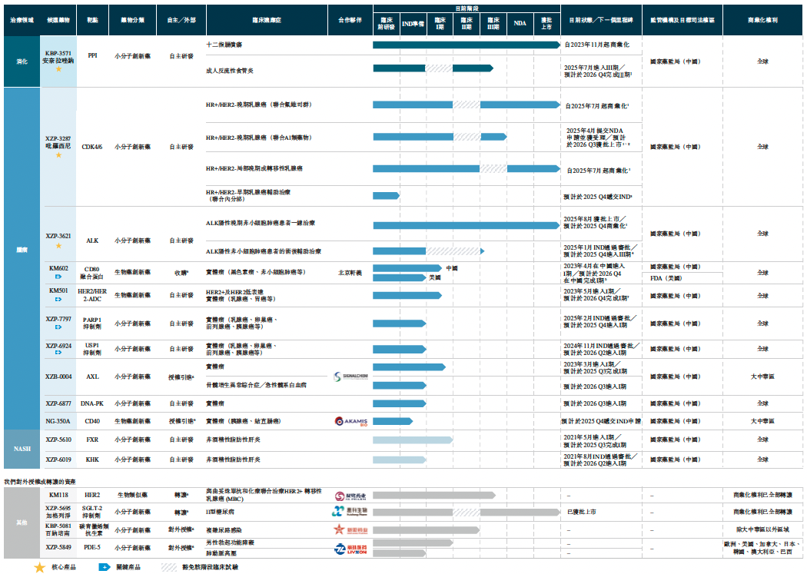Click the blue key-product legend icon

pyautogui.click(x=104, y=567)
